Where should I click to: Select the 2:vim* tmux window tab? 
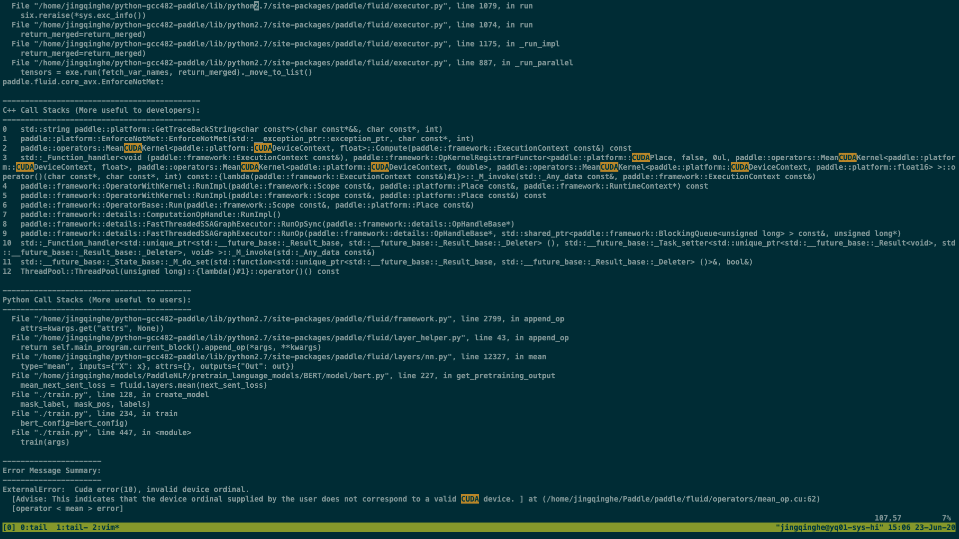(x=105, y=528)
